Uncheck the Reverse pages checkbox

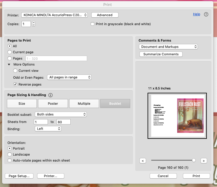coord(16,84)
